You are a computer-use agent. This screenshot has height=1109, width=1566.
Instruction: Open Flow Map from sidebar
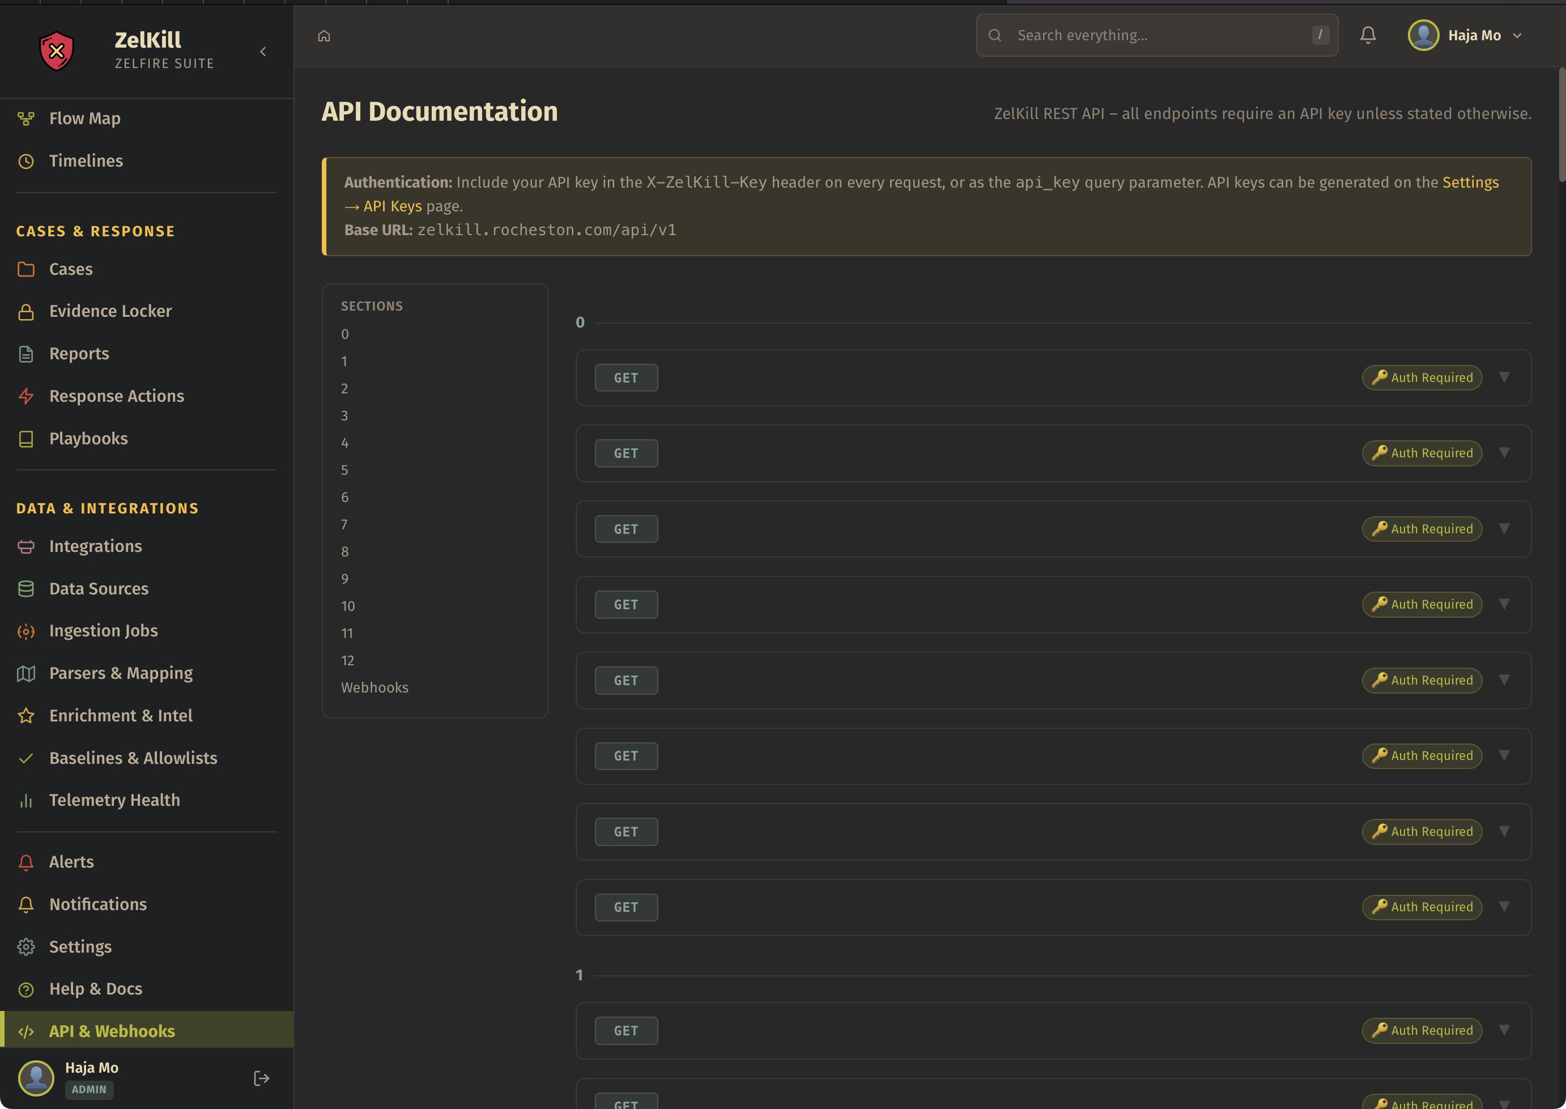pyautogui.click(x=84, y=118)
